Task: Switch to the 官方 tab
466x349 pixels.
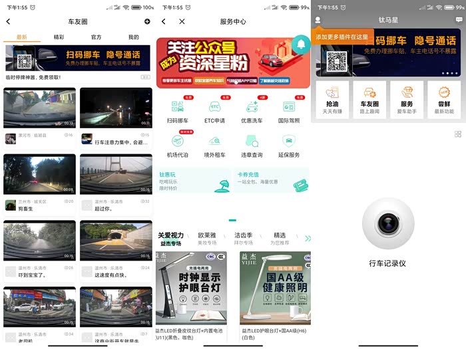Action: 96,37
